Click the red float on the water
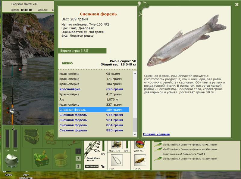Screen dimensions: 241x179 (x=20, y=69)
